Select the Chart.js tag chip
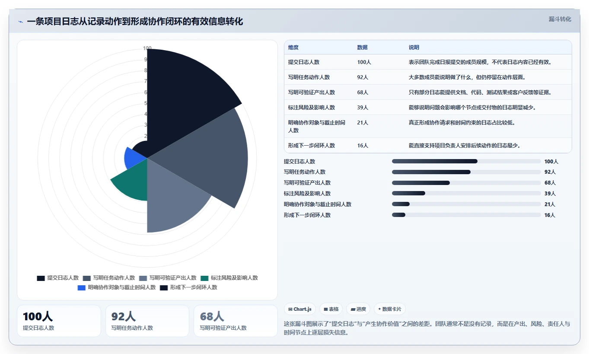This screenshot has width=589, height=354. coord(300,309)
